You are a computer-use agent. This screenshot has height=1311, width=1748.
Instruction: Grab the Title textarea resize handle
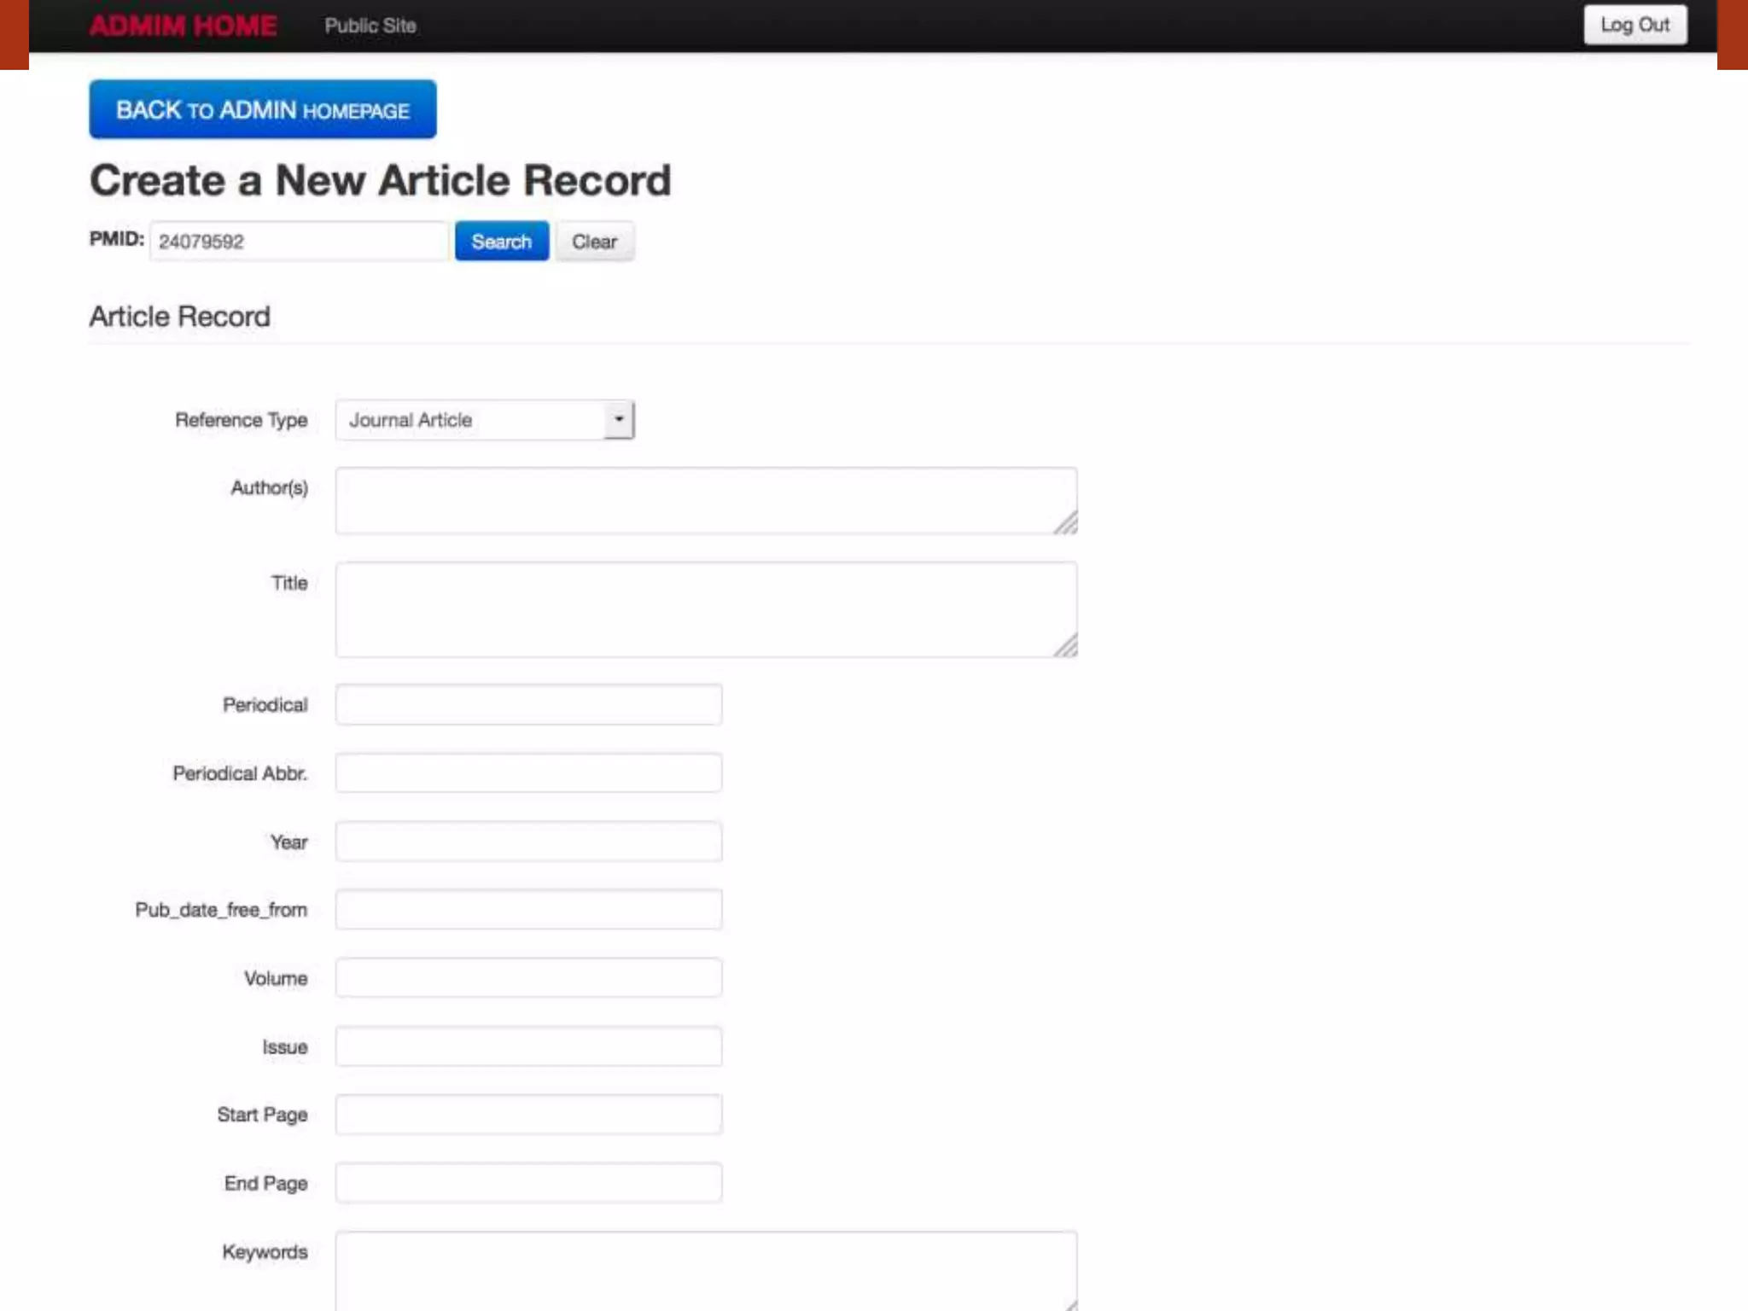(x=1066, y=645)
